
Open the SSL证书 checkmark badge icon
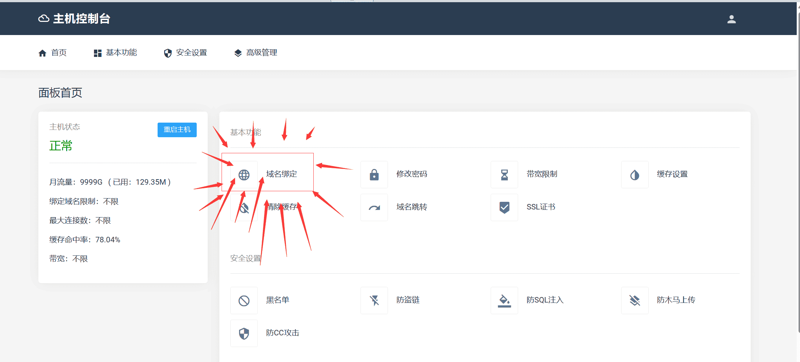point(504,208)
